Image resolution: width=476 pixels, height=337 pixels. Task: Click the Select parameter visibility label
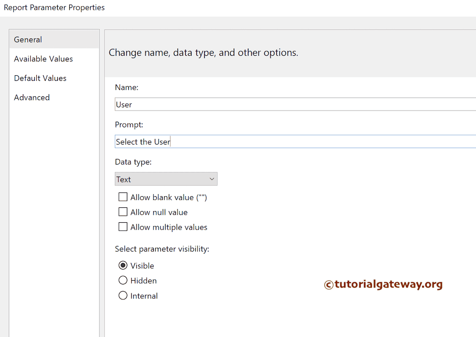coord(162,249)
